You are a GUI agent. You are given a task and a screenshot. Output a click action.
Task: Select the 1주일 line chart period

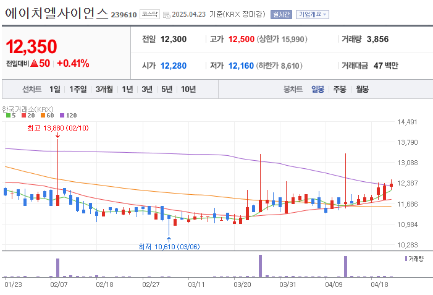[x=78, y=89]
